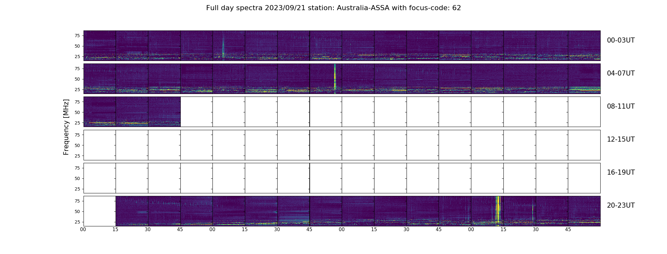Click the 50 MHz tick label of the 12-15UT row
667x254 pixels.
click(x=77, y=145)
